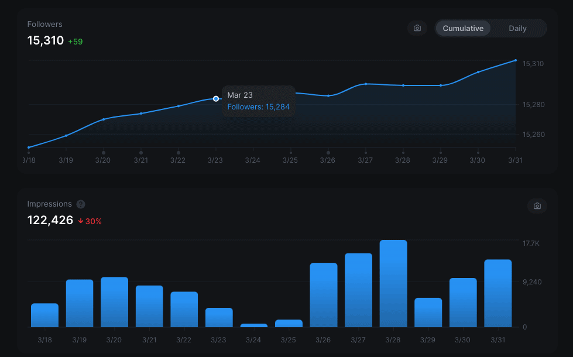Open the Impressions help question mark icon
This screenshot has height=357, width=573.
tap(81, 204)
